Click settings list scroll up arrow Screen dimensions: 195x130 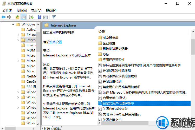193,31
